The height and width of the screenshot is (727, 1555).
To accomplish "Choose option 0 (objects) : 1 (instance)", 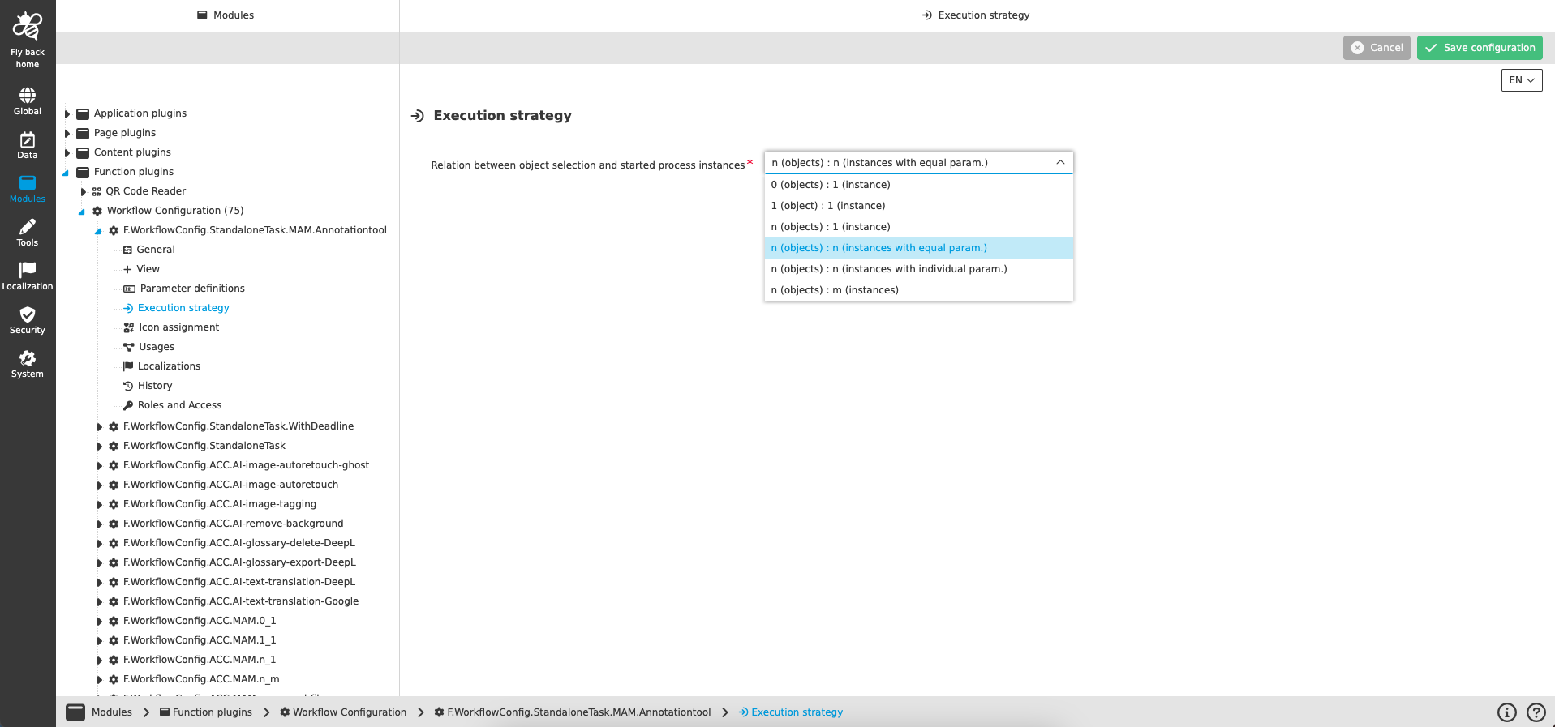I will (x=919, y=185).
